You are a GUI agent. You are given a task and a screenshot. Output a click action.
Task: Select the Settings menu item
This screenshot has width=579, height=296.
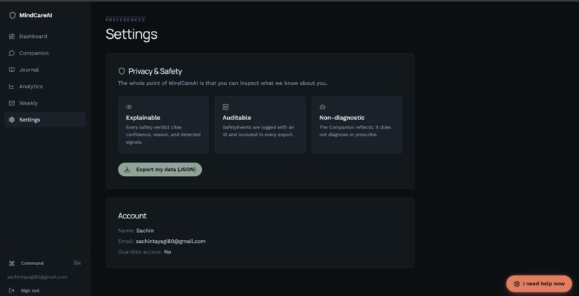(x=45, y=119)
